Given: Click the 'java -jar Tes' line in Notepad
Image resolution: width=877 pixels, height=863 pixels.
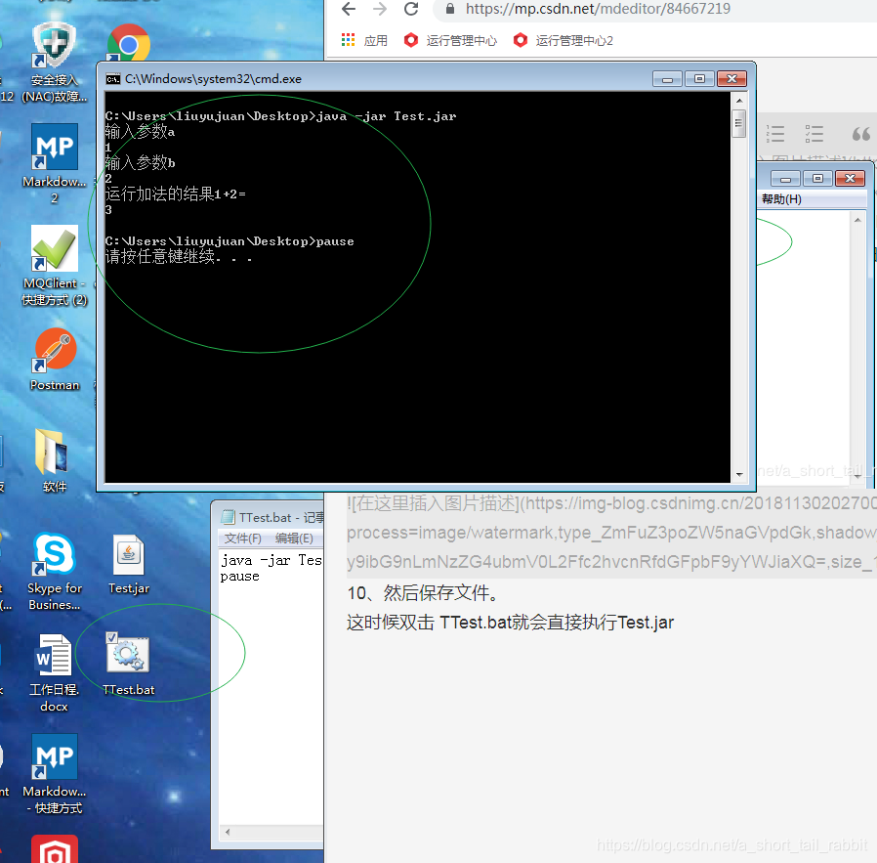Looking at the screenshot, I should 271,560.
